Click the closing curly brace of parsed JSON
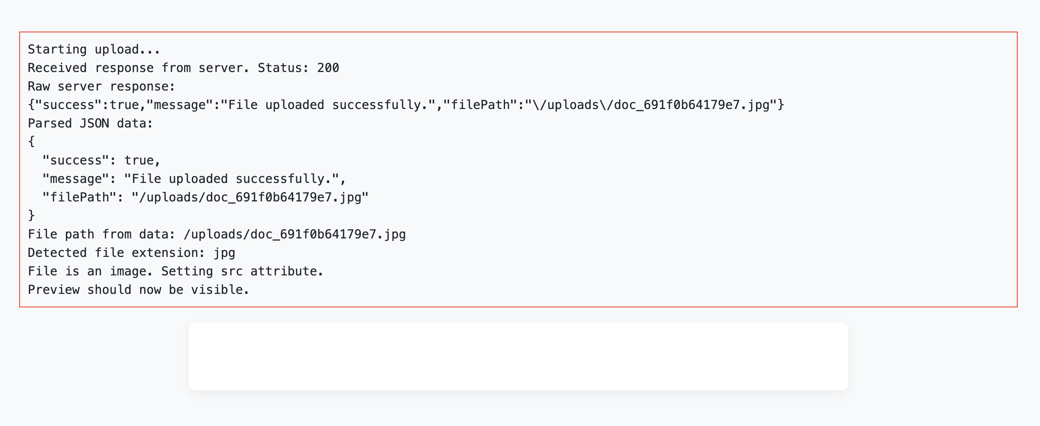 pyautogui.click(x=32, y=215)
